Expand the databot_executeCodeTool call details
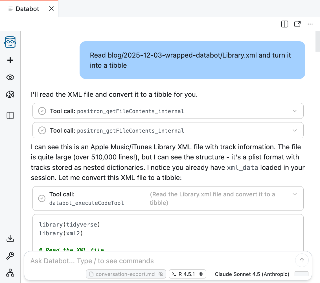 (294, 194)
